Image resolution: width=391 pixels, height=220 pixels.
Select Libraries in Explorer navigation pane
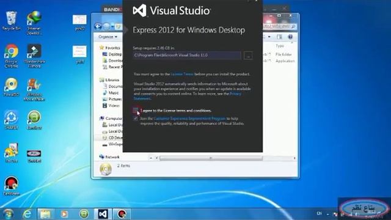[109, 80]
